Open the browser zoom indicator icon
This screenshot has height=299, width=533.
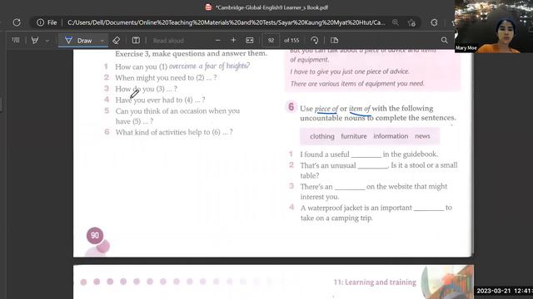[396, 22]
